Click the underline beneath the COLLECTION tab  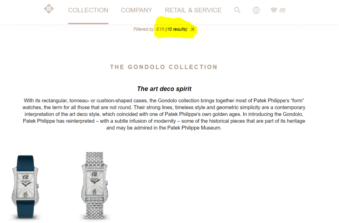click(x=88, y=23)
